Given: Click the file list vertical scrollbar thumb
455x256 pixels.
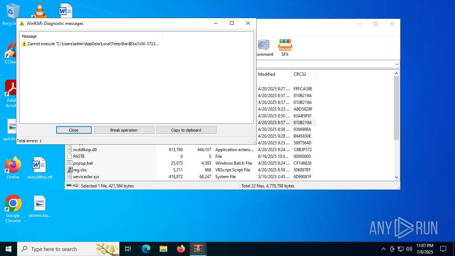Looking at the screenshot, I should 397,108.
